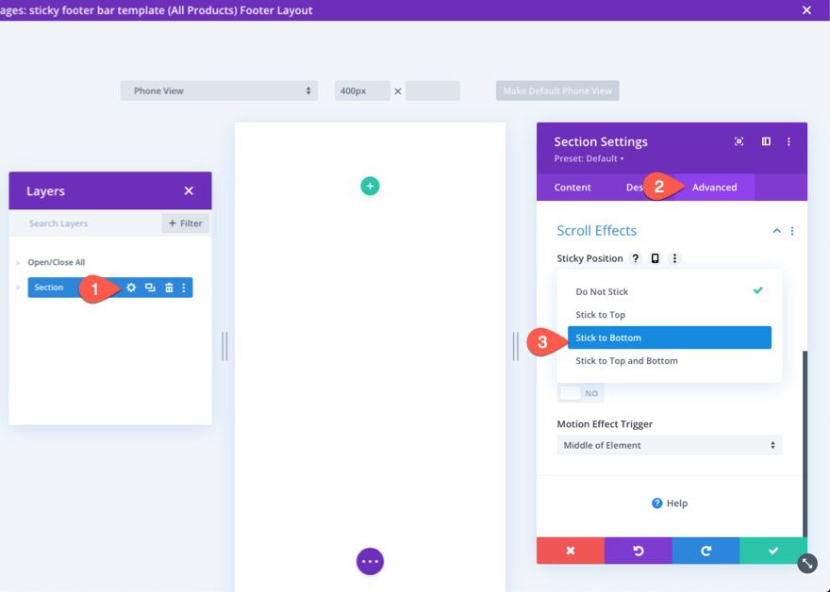This screenshot has height=592, width=830.
Task: Undo the last change with the undo arrow
Action: point(639,551)
